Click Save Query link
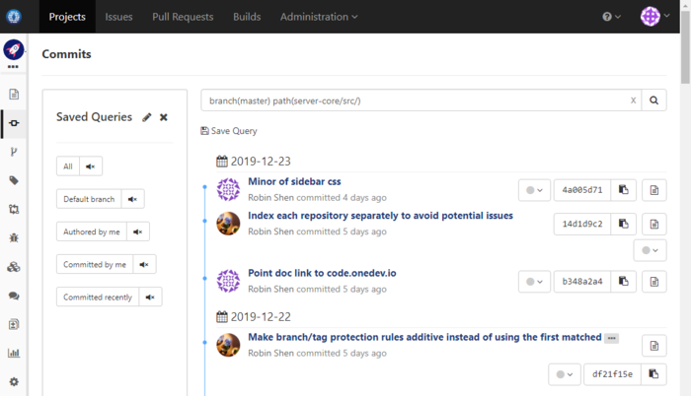691x396 pixels. [229, 131]
